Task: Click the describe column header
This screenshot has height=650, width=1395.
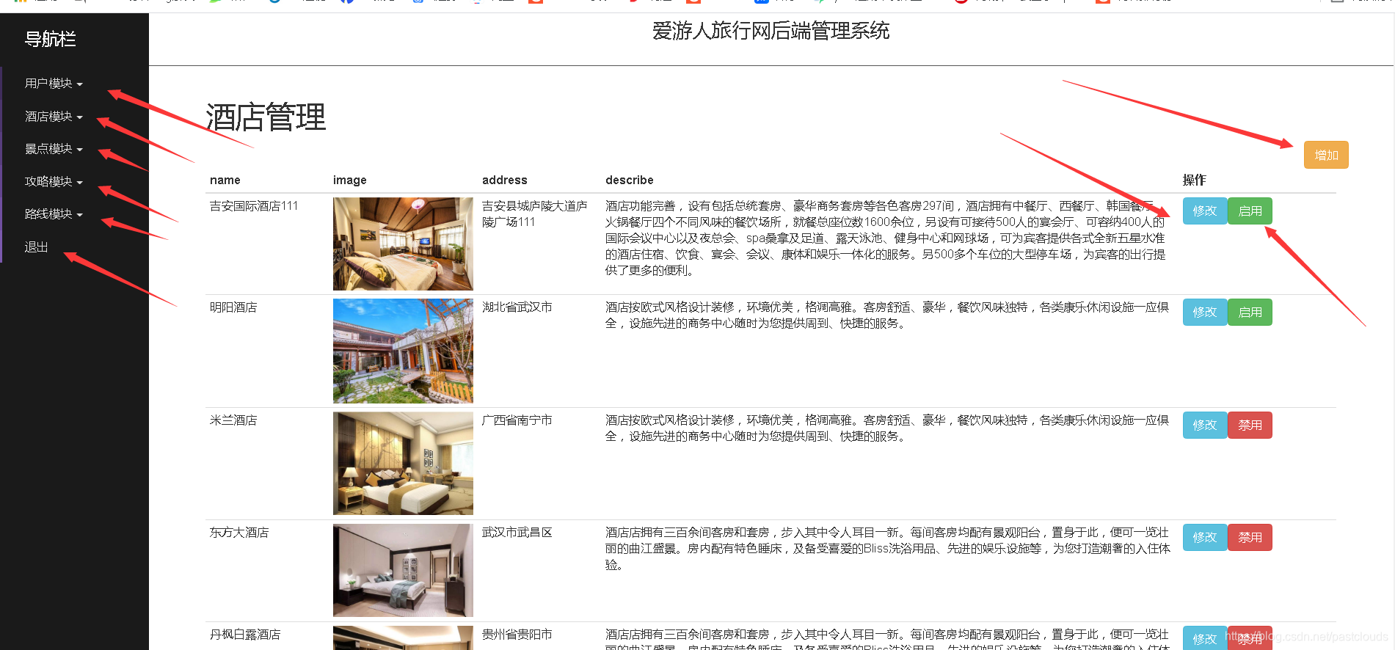Action: (x=630, y=180)
